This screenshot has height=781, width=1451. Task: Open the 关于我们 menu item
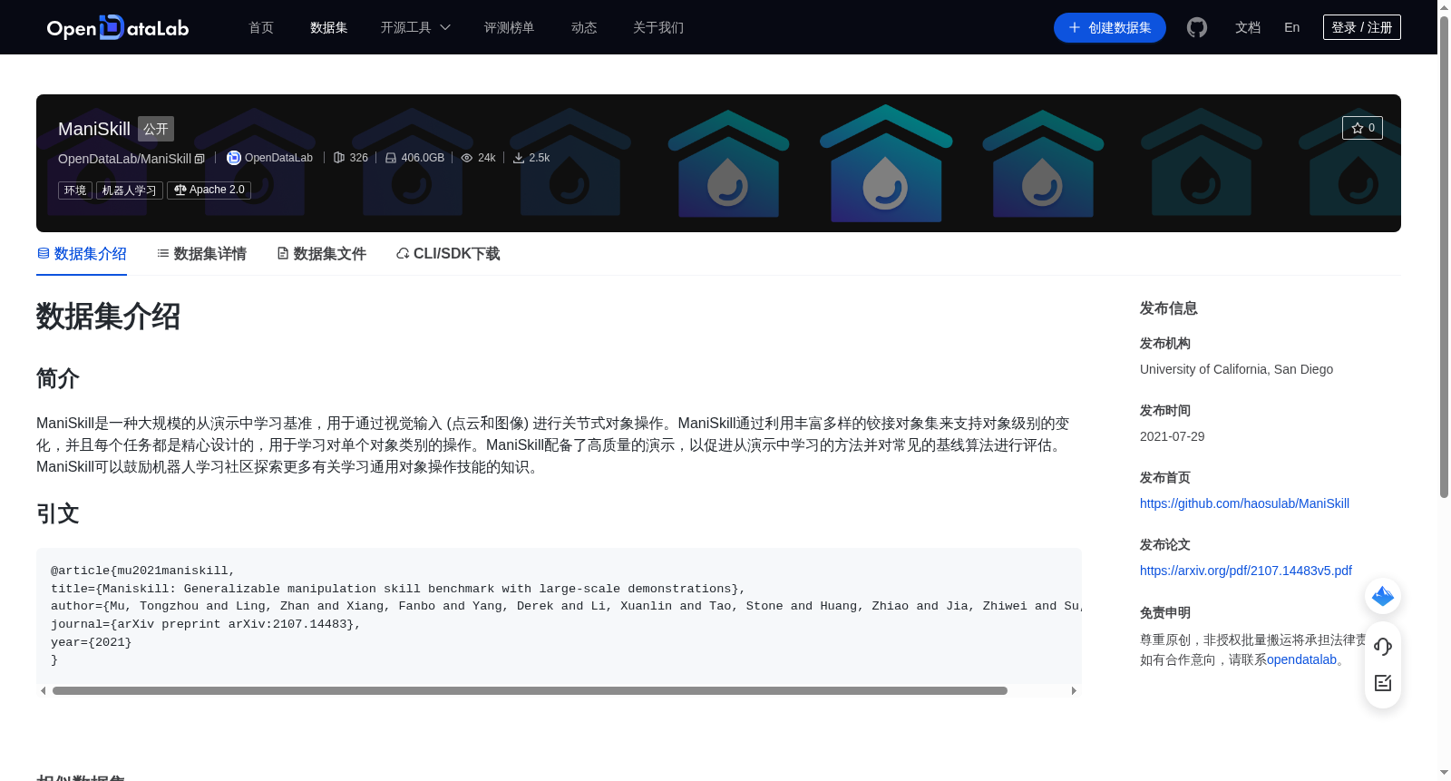click(658, 27)
